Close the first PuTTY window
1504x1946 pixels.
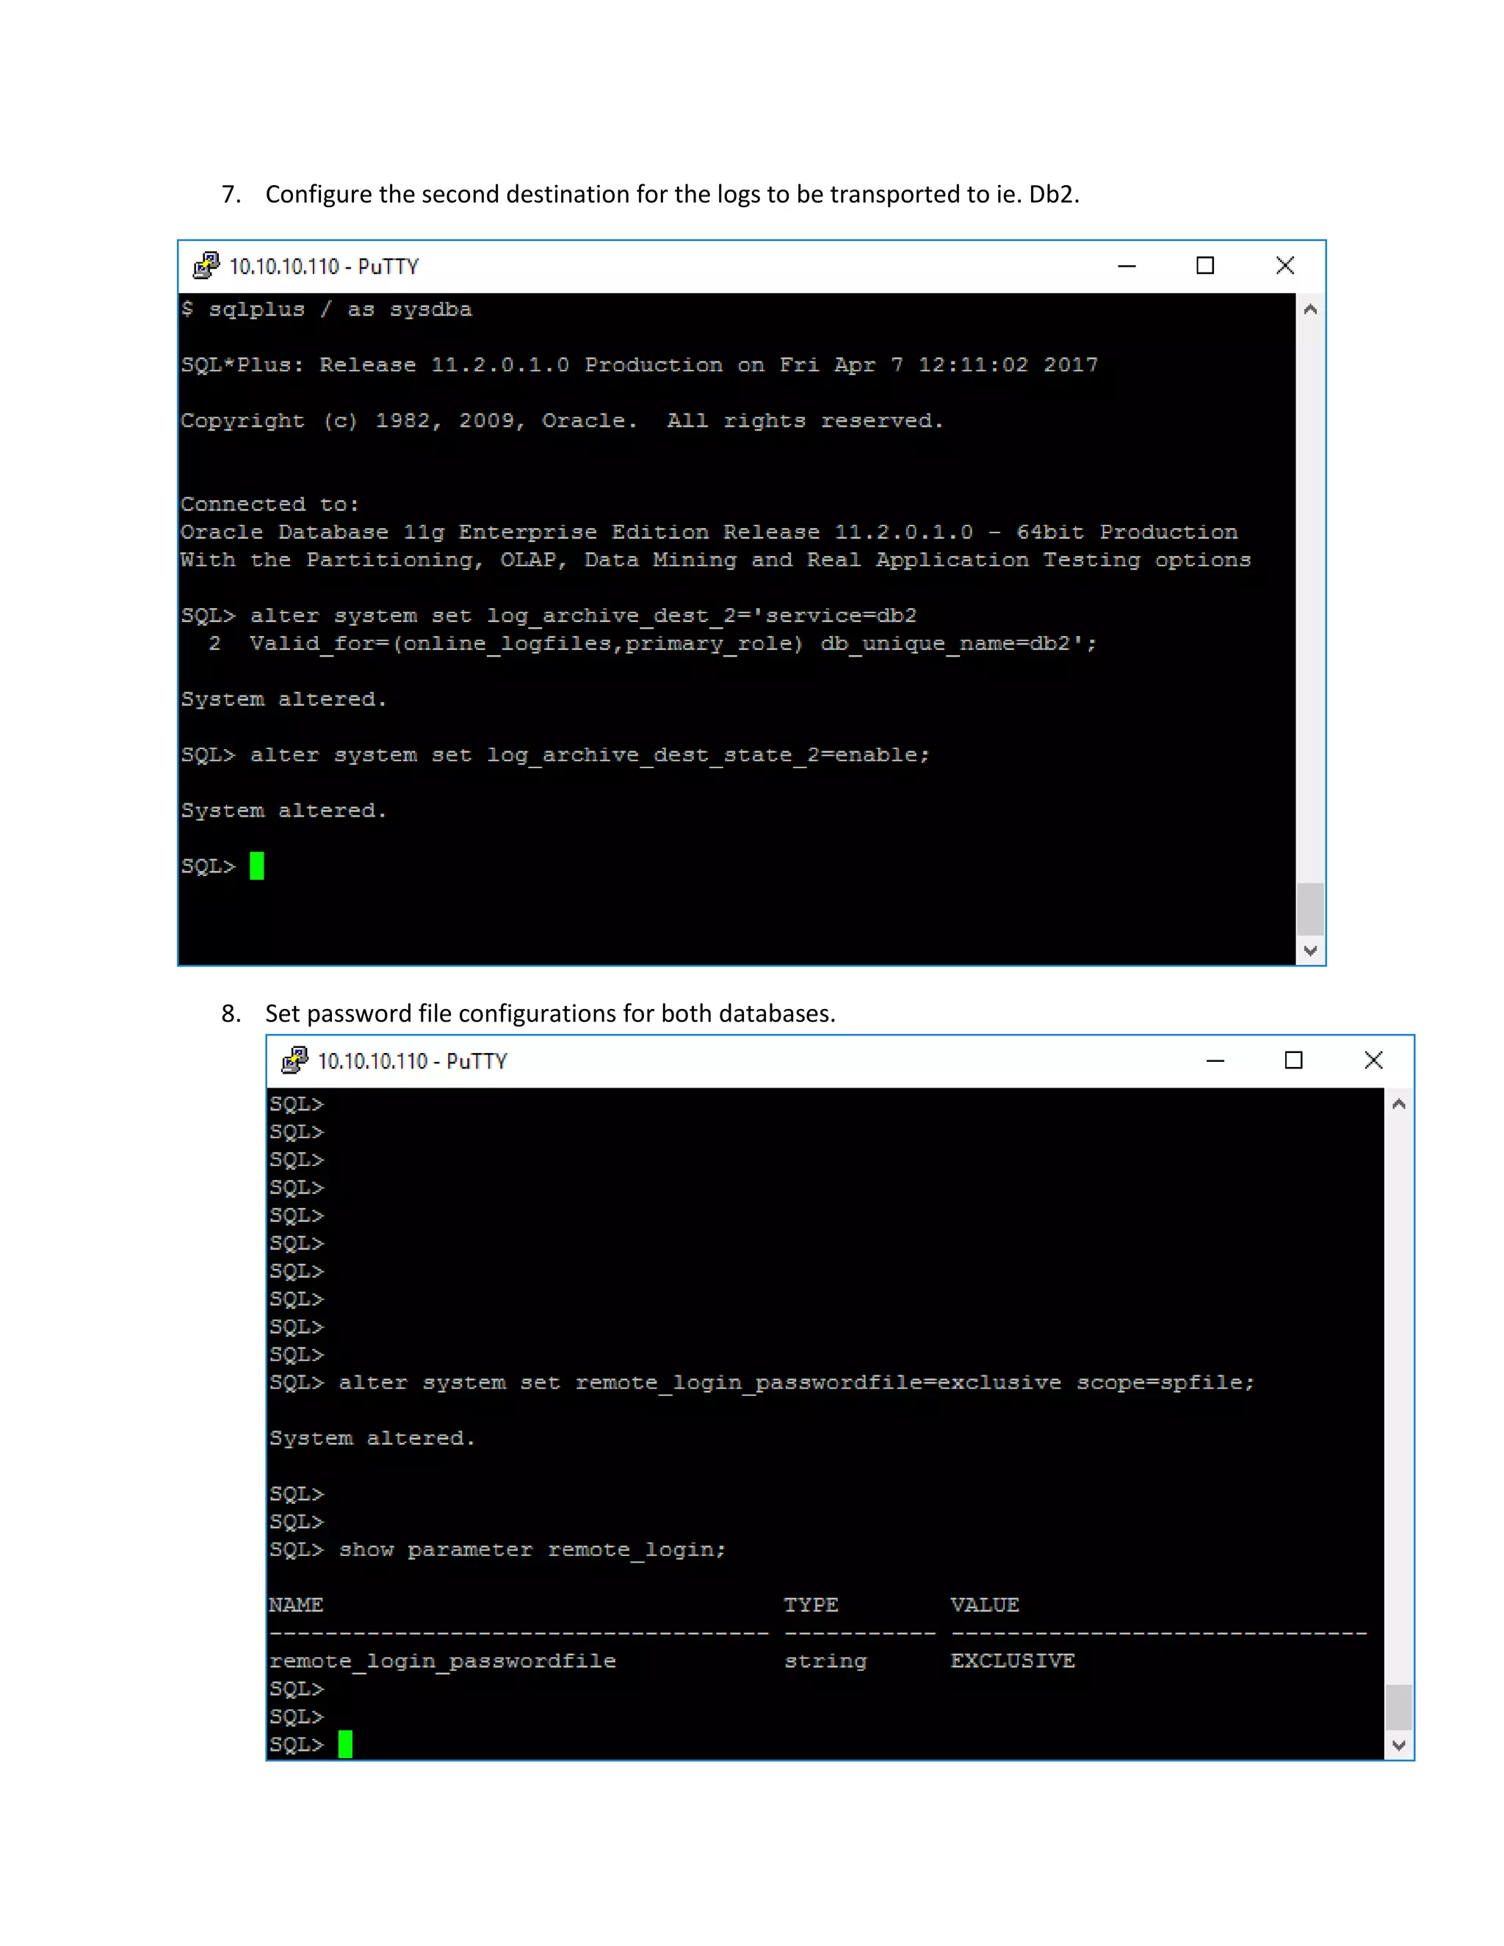pyautogui.click(x=1284, y=266)
